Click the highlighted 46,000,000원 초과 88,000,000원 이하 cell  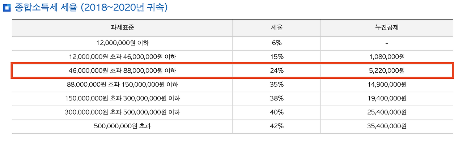[122, 71]
